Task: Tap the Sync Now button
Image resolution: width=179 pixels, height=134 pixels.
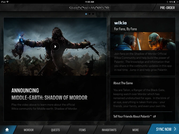Action: tap(164, 129)
